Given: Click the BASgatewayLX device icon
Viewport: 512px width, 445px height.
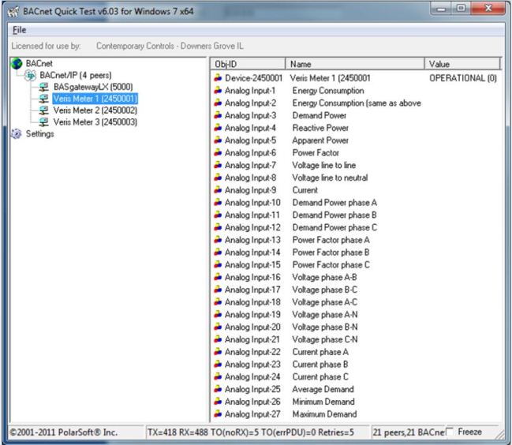Looking at the screenshot, I should [x=43, y=87].
